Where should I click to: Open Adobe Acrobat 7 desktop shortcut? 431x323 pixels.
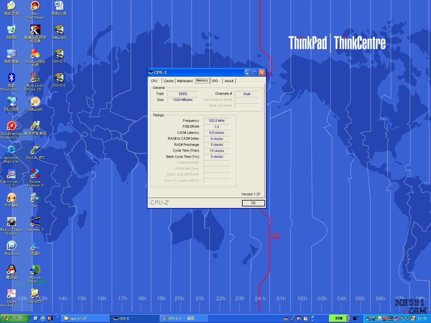click(x=11, y=294)
